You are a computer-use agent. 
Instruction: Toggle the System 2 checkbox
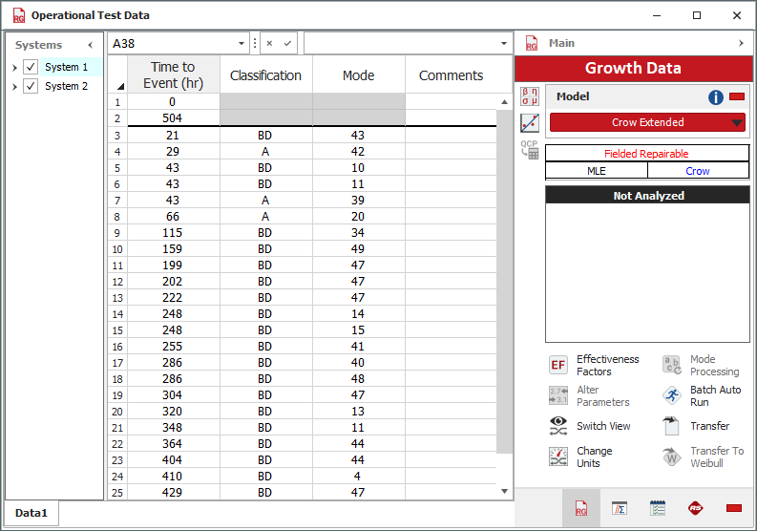[x=31, y=86]
